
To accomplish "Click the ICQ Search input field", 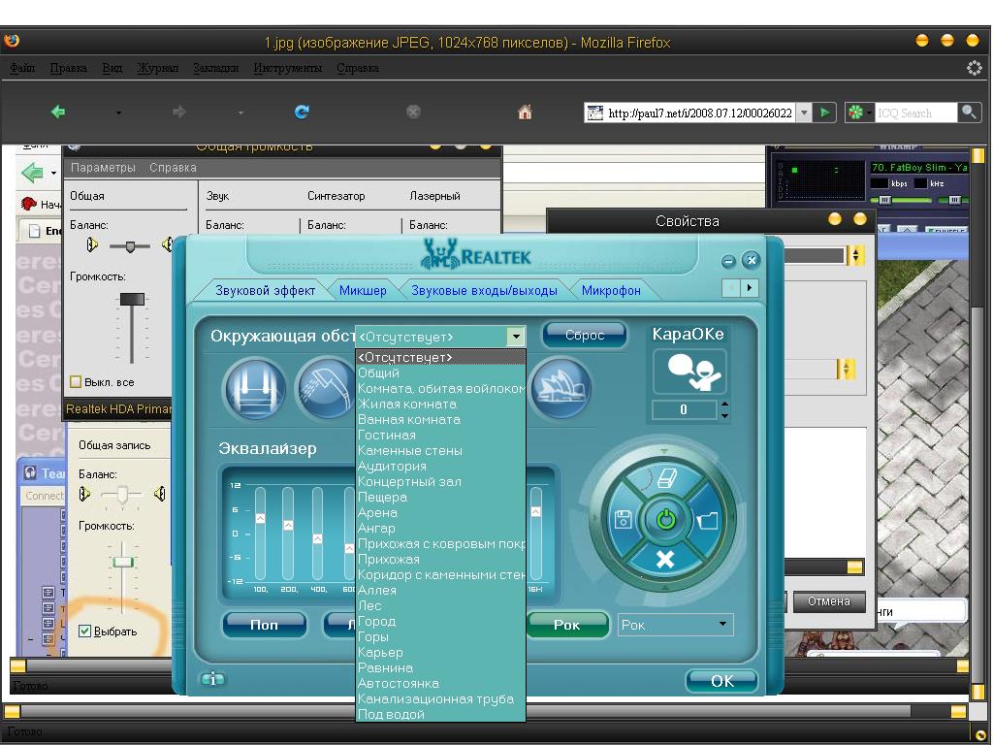I will (x=915, y=113).
